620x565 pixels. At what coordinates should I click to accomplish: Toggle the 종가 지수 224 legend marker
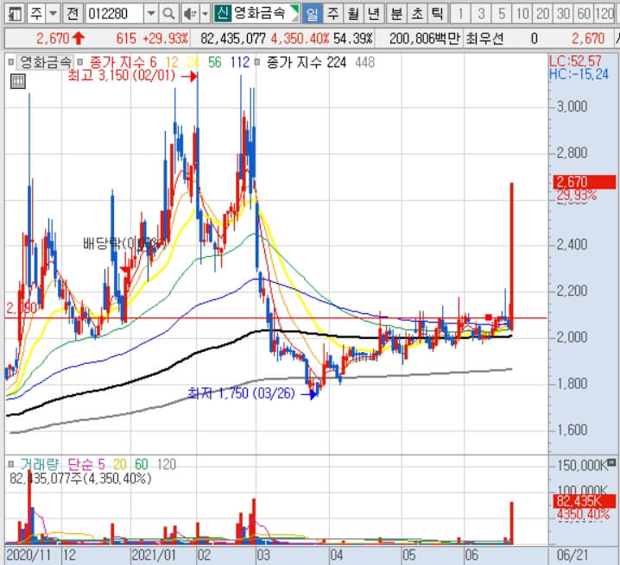(258, 62)
